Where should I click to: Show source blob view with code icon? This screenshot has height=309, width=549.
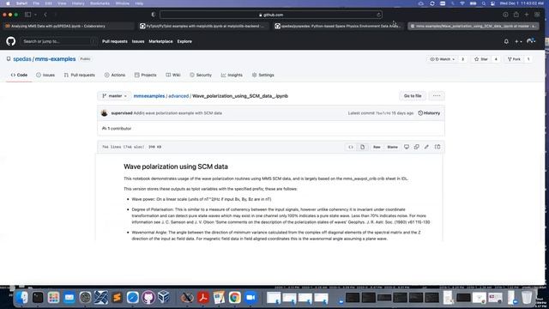click(x=351, y=147)
